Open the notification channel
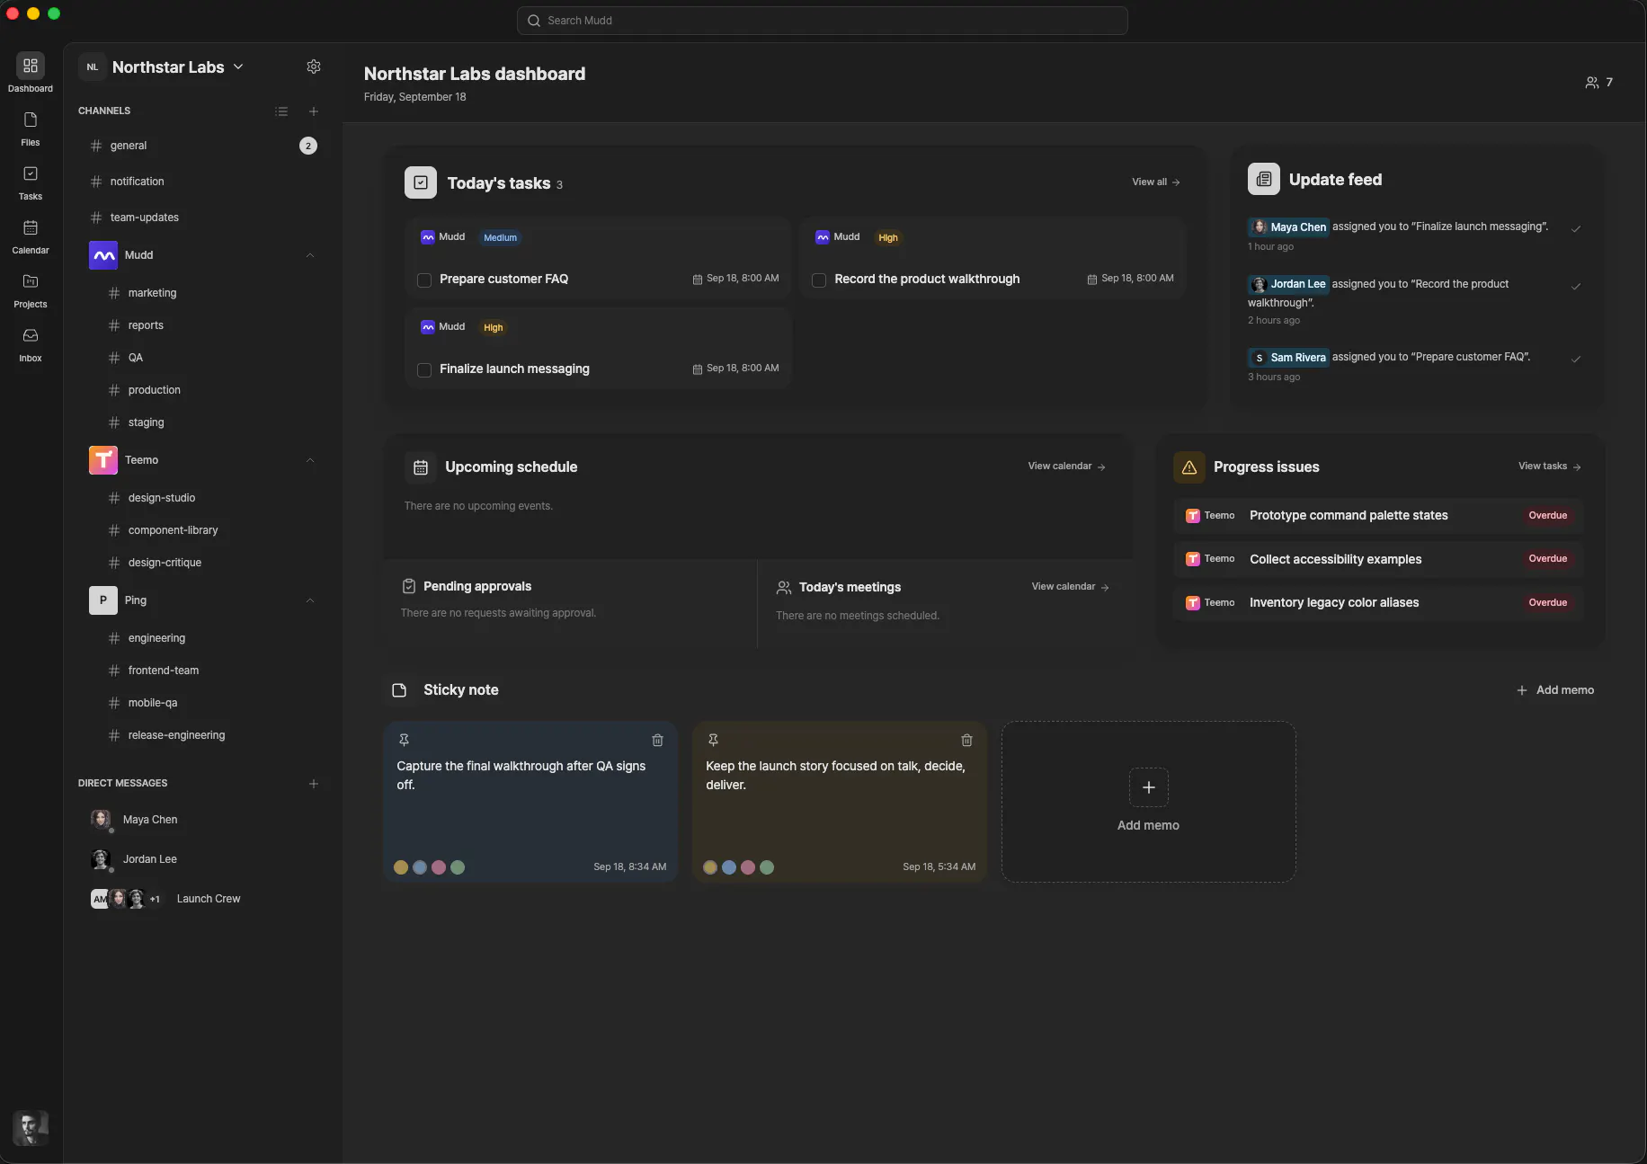The image size is (1647, 1164). (203, 182)
